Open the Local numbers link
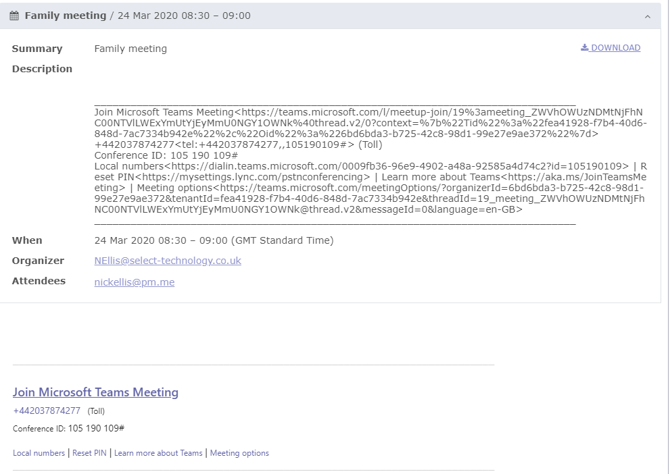Screen dimensions: 670x474 pyautogui.click(x=39, y=453)
